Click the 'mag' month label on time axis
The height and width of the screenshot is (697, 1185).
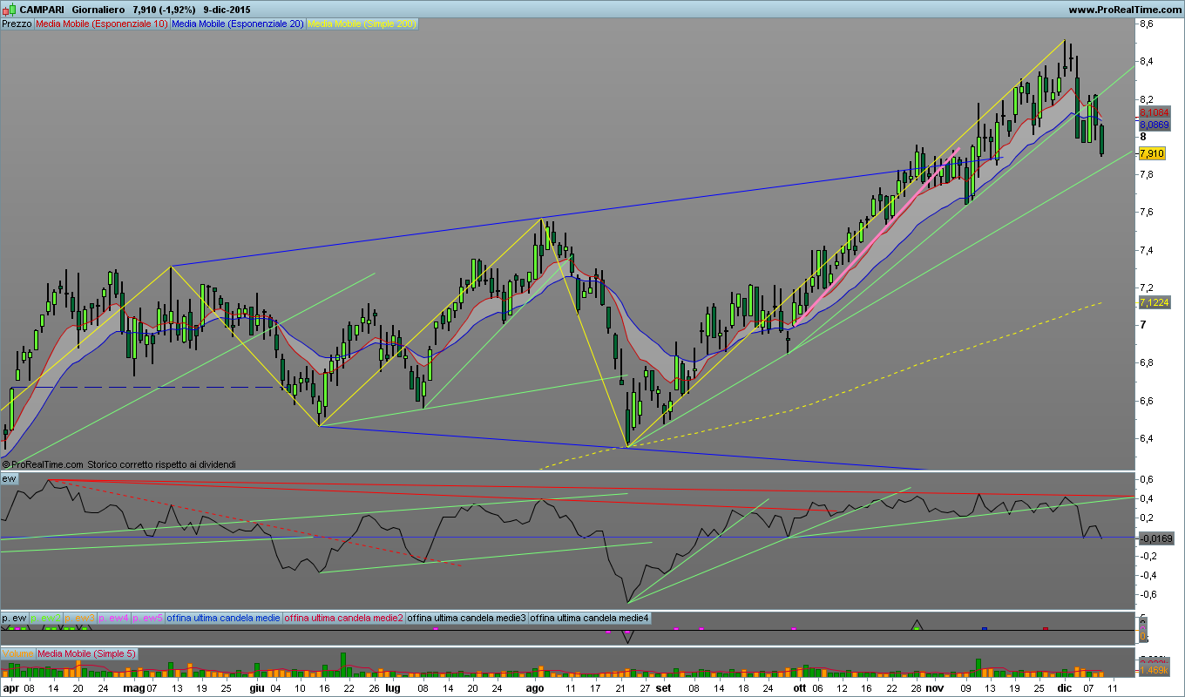pyautogui.click(x=132, y=687)
